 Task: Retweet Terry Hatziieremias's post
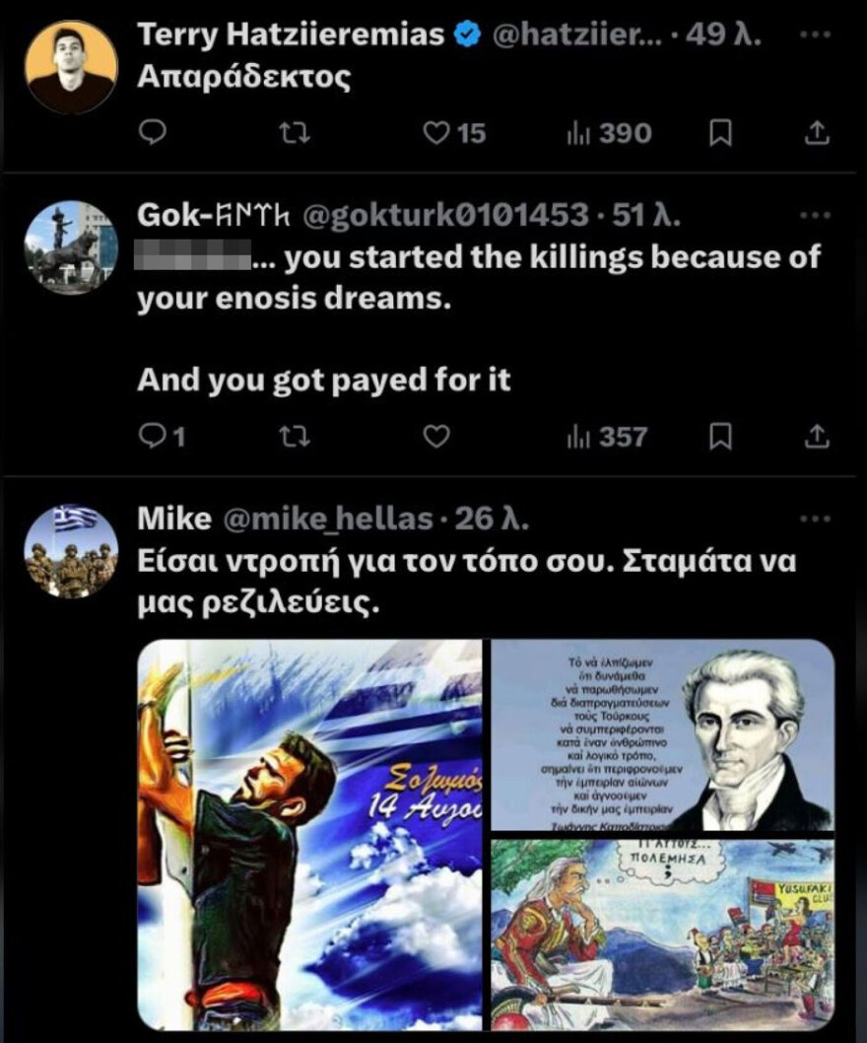290,133
